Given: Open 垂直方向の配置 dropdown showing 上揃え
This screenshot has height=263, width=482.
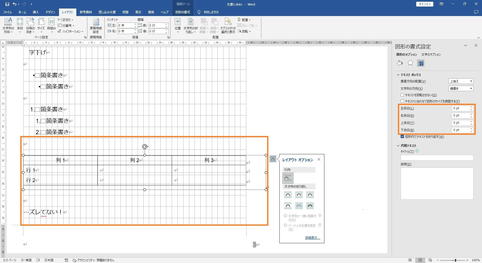Looking at the screenshot, I should point(461,81).
